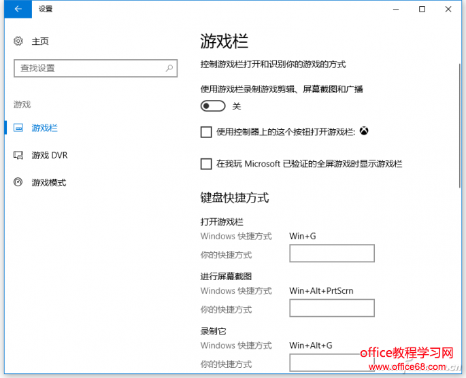
Task: Click custom shortcut field for 进行屏幕截图
Action: coord(332,308)
